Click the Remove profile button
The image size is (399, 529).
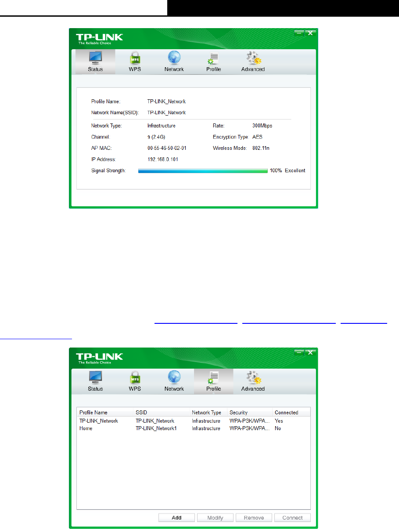[254, 518]
